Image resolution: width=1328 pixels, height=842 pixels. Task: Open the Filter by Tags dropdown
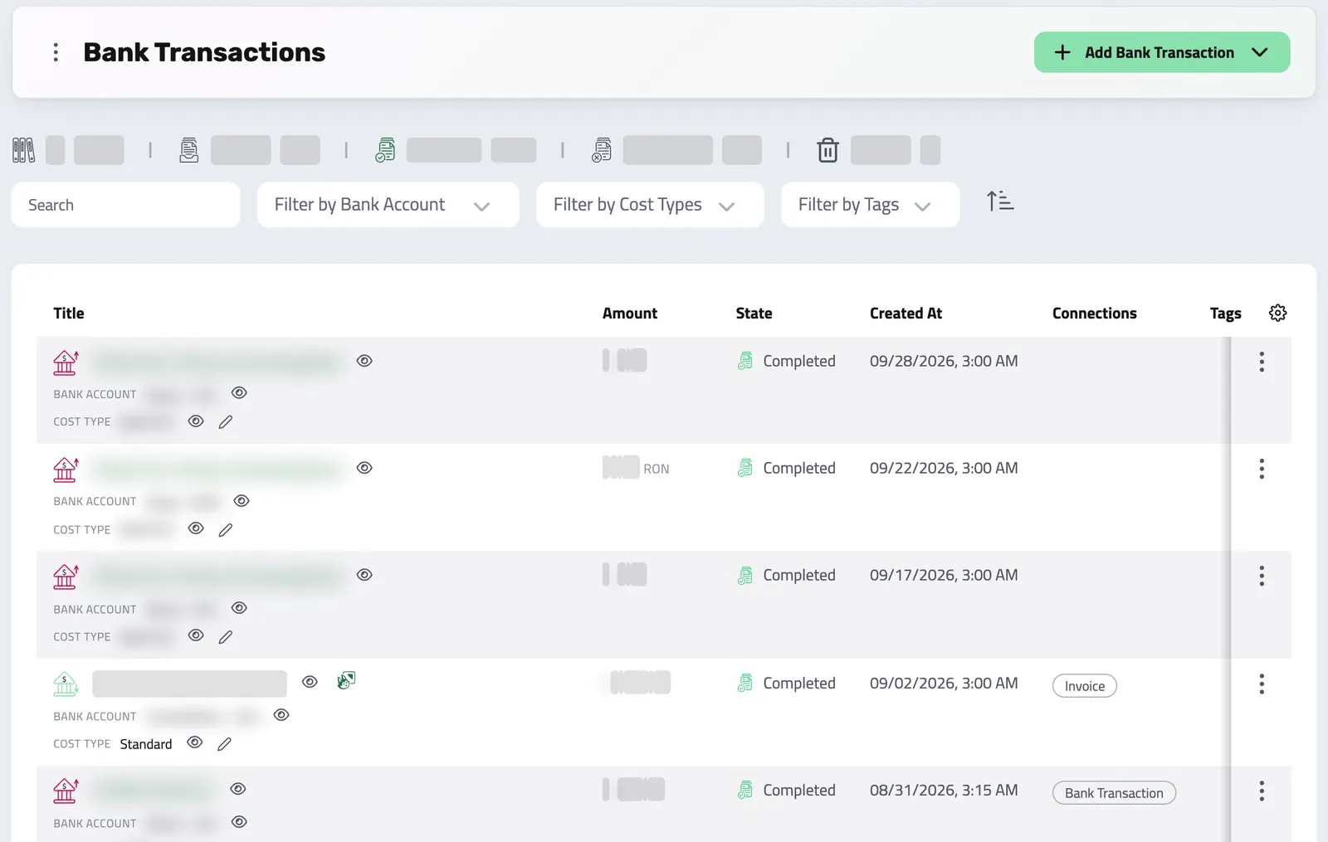coord(871,205)
